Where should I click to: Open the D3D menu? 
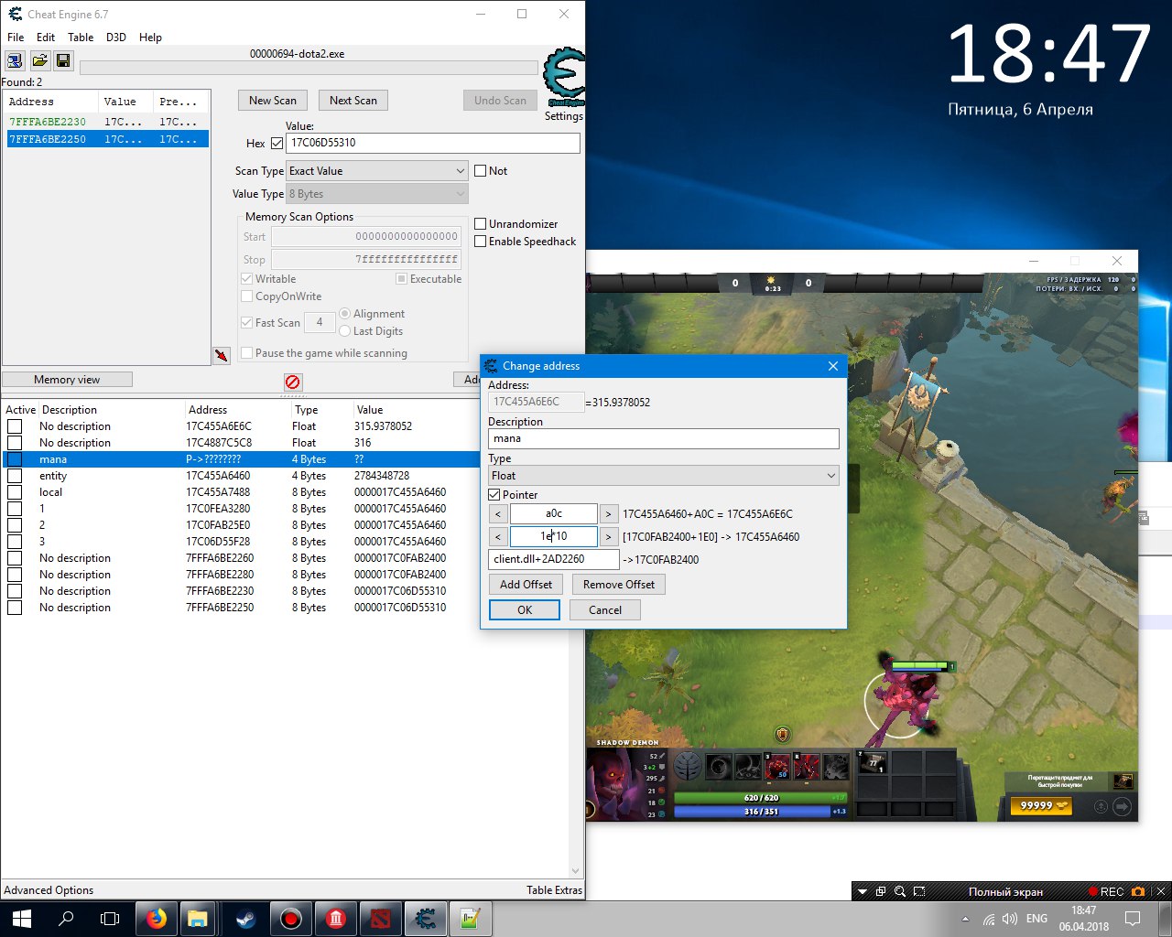click(x=116, y=38)
